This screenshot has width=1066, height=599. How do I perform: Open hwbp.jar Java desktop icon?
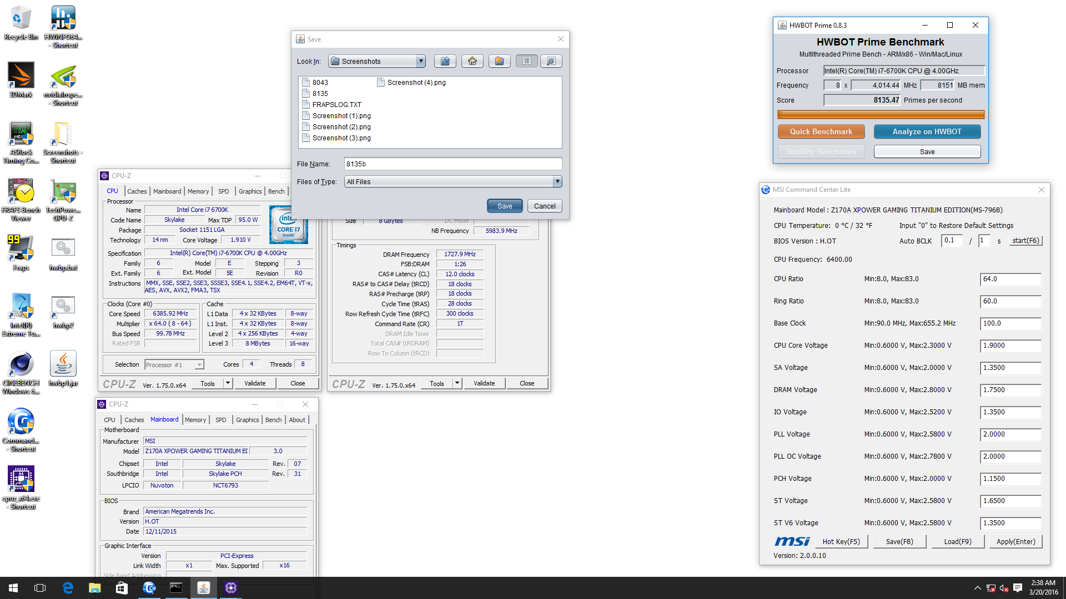point(63,368)
